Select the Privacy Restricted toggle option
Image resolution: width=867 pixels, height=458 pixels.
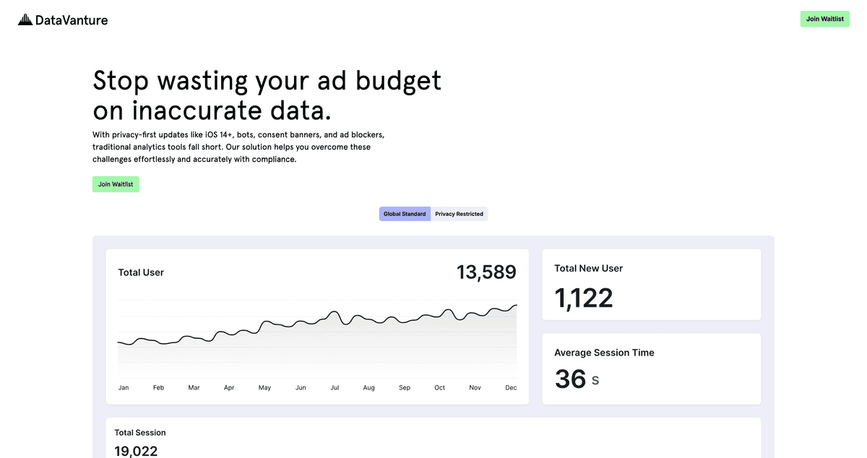tap(459, 214)
